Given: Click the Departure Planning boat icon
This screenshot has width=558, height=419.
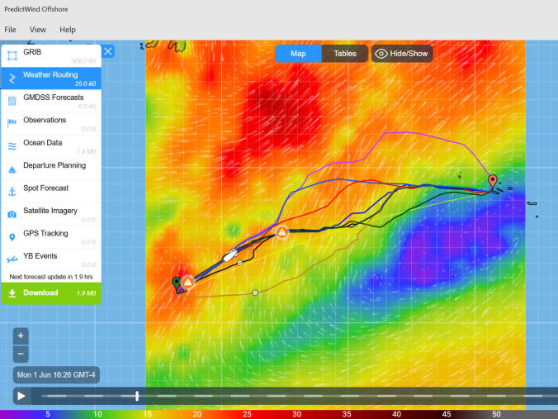Looking at the screenshot, I should pos(12,169).
